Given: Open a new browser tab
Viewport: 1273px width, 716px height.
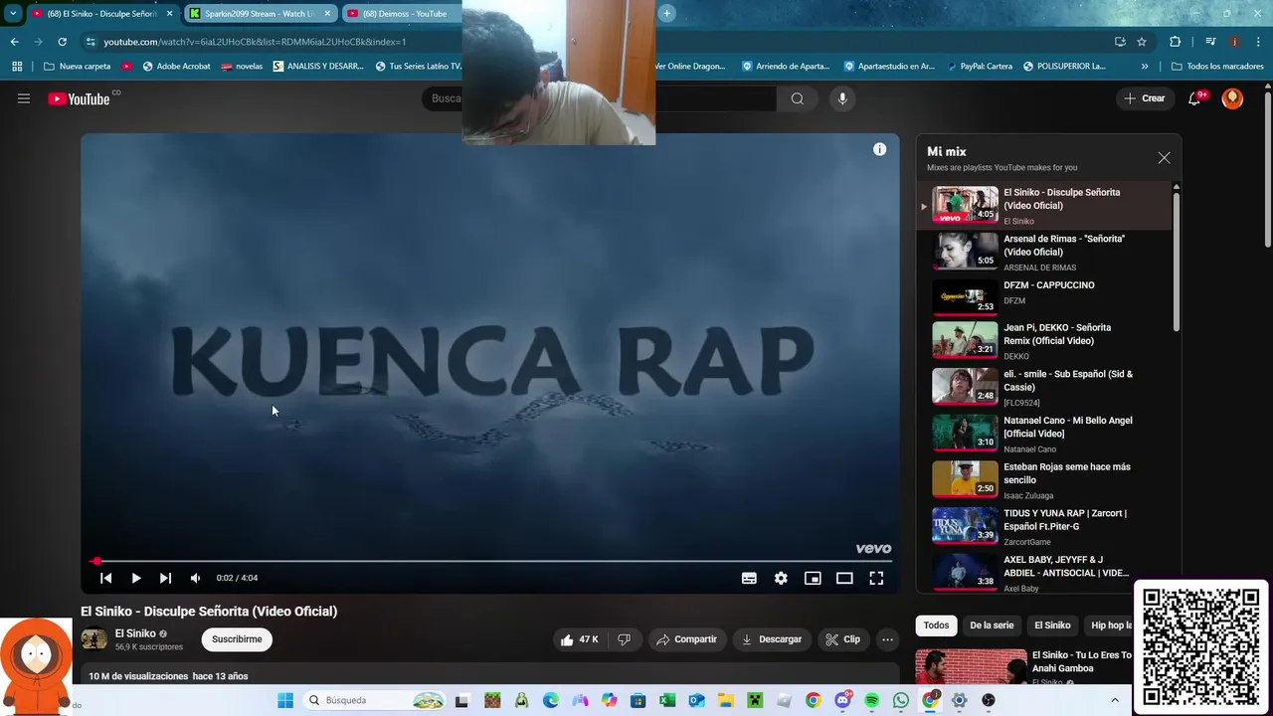Looking at the screenshot, I should click(666, 13).
